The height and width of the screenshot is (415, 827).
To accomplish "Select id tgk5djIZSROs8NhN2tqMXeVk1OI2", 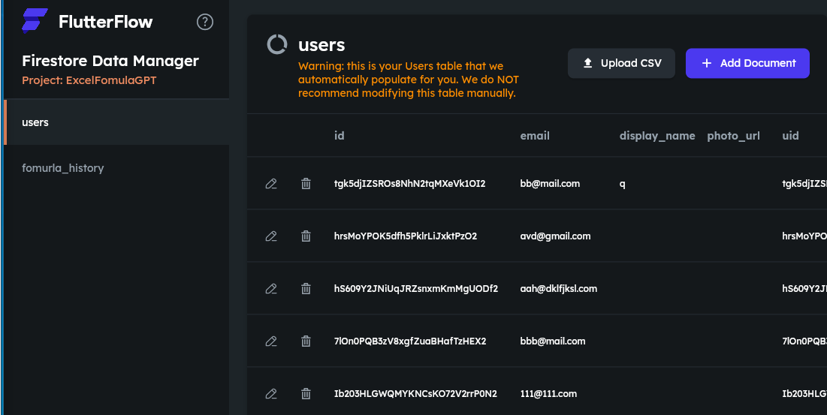I will pos(410,184).
